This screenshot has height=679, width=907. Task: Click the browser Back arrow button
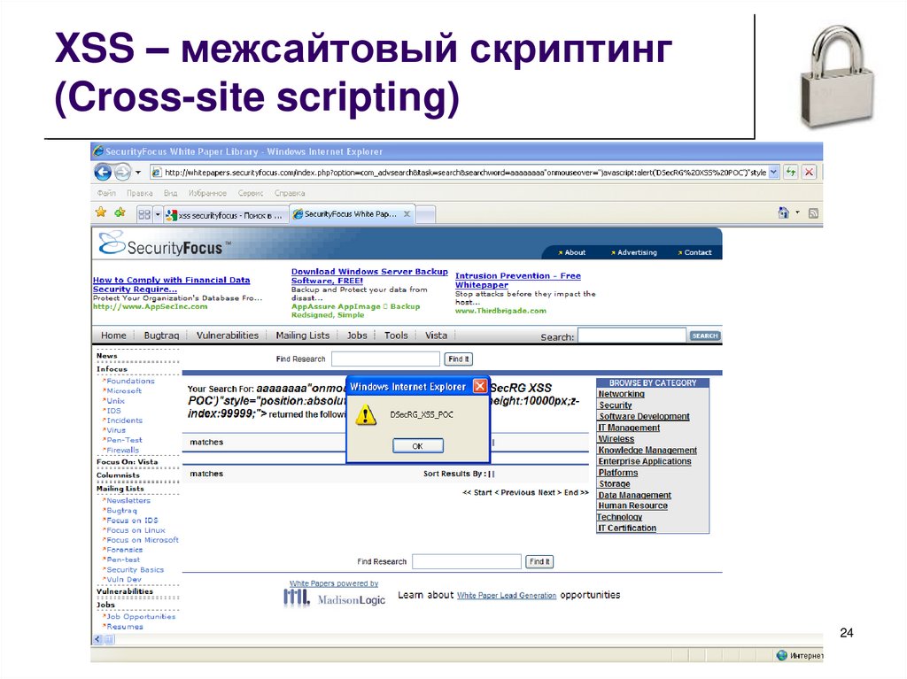[x=103, y=172]
